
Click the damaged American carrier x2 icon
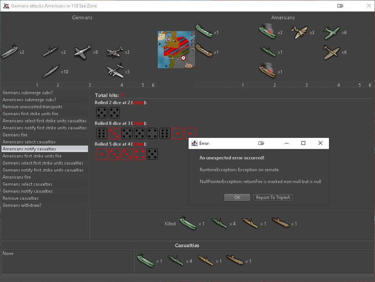coord(267,32)
